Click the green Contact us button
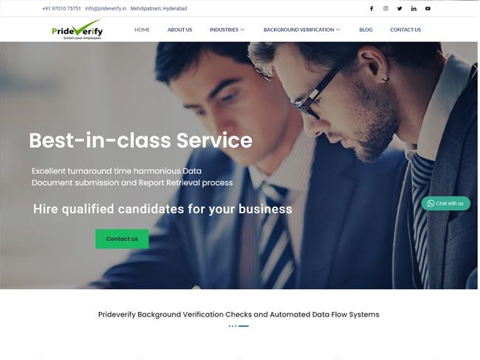480x360 pixels. click(x=122, y=239)
